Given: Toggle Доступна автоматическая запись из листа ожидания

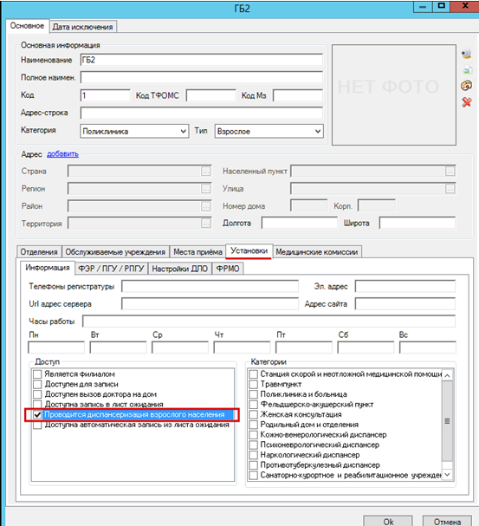Looking at the screenshot, I should pos(37,425).
